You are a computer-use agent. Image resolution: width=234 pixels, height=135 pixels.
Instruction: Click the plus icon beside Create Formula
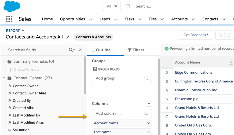(10, 70)
